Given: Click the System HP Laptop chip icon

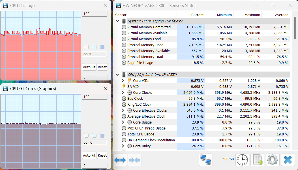Looking at the screenshot, I should (124, 21).
